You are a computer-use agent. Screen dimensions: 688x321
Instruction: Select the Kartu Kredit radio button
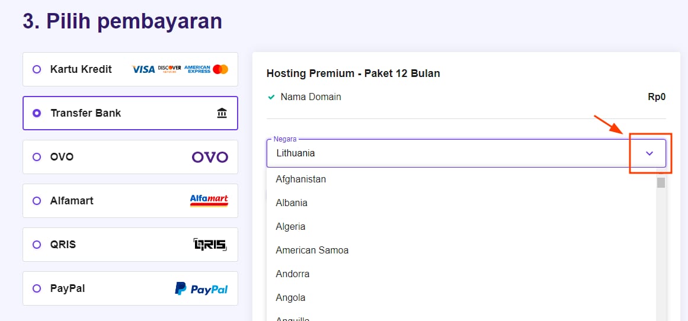coord(37,69)
